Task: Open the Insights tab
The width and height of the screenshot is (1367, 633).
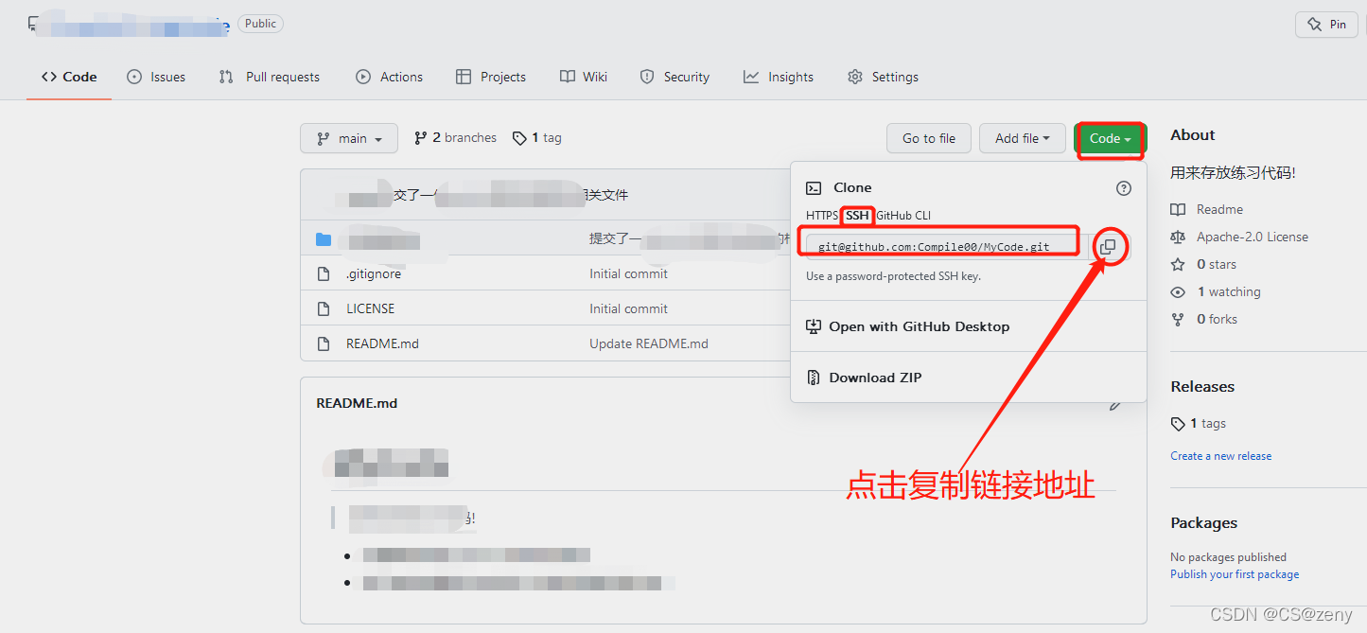Action: pyautogui.click(x=779, y=77)
